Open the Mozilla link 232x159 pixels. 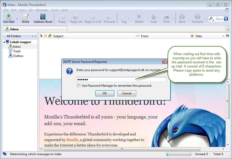point(72,140)
